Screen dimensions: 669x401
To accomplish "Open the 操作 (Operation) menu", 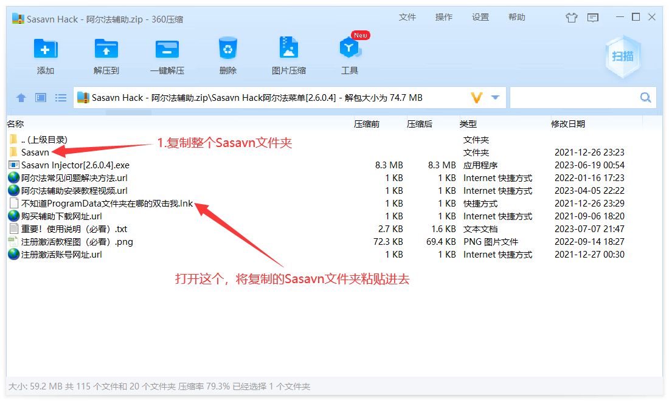I will (x=444, y=17).
